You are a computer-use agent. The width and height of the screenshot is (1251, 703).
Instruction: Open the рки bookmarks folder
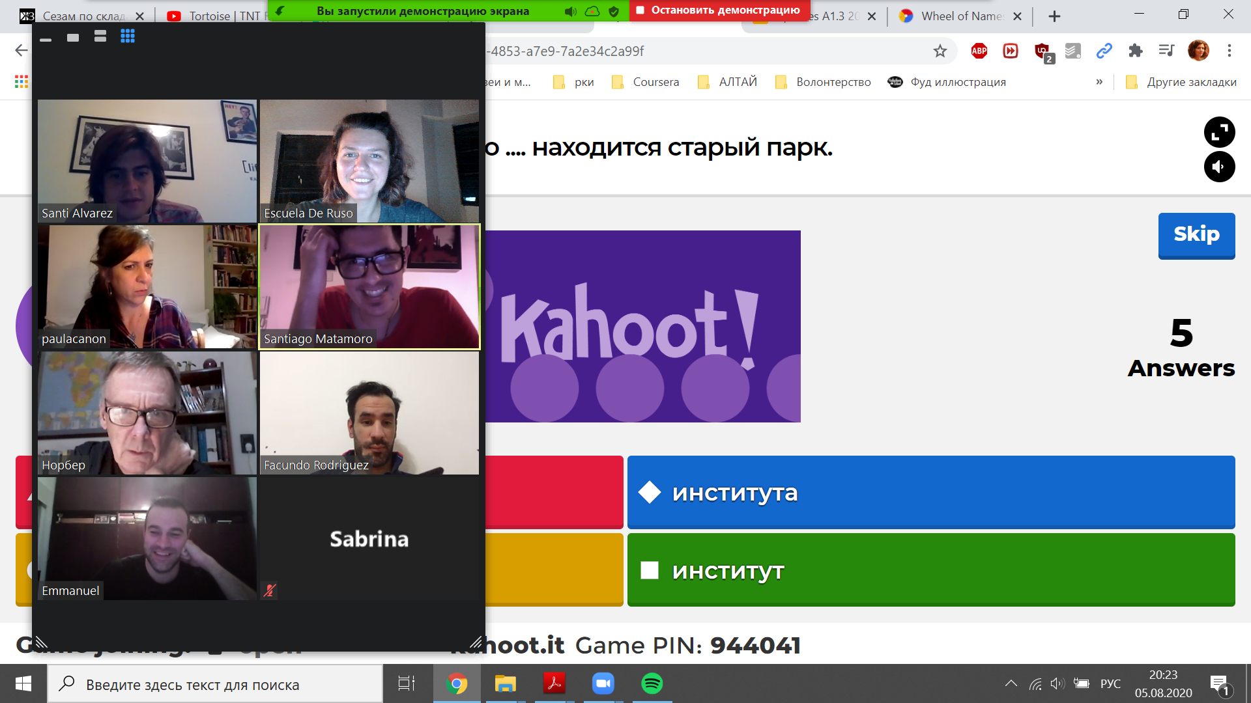tap(573, 82)
